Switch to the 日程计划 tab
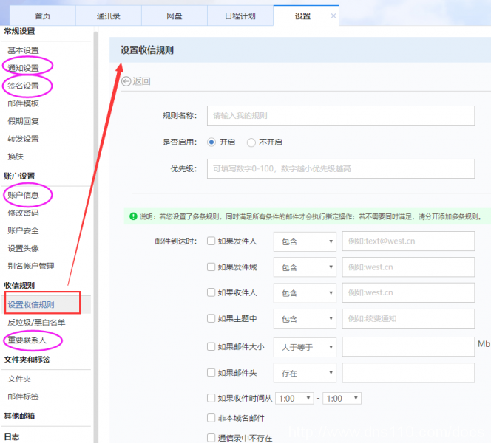This screenshot has height=443, width=491. pyautogui.click(x=240, y=16)
